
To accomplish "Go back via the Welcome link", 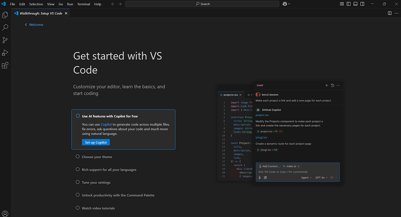I will [36, 25].
